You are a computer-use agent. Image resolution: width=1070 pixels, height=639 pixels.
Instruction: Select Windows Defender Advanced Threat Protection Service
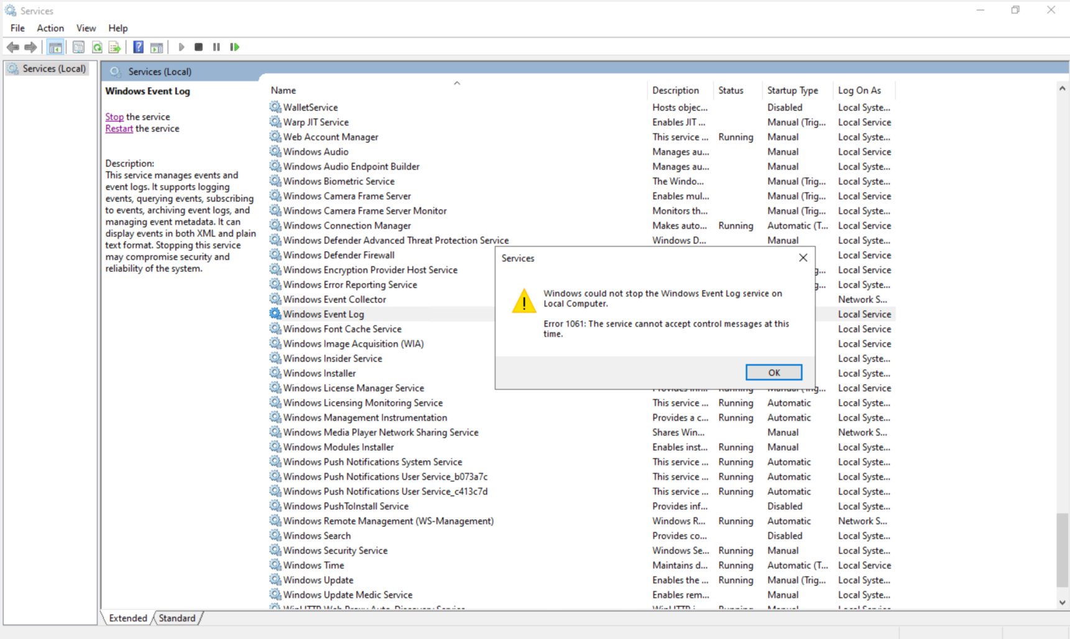[581, 241]
